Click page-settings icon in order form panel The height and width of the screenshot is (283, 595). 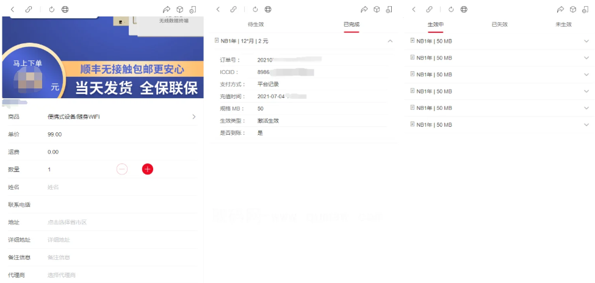pyautogui.click(x=193, y=10)
